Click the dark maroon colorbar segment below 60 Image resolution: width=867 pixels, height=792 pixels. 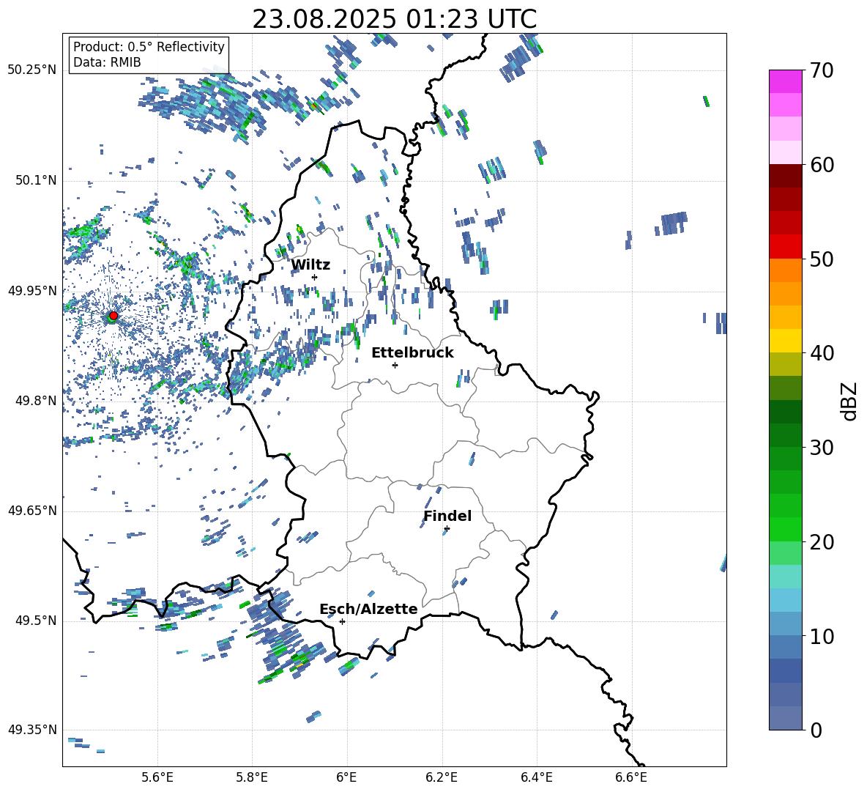[785, 176]
